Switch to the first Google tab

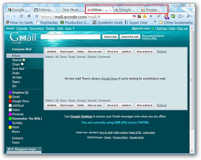point(19,10)
